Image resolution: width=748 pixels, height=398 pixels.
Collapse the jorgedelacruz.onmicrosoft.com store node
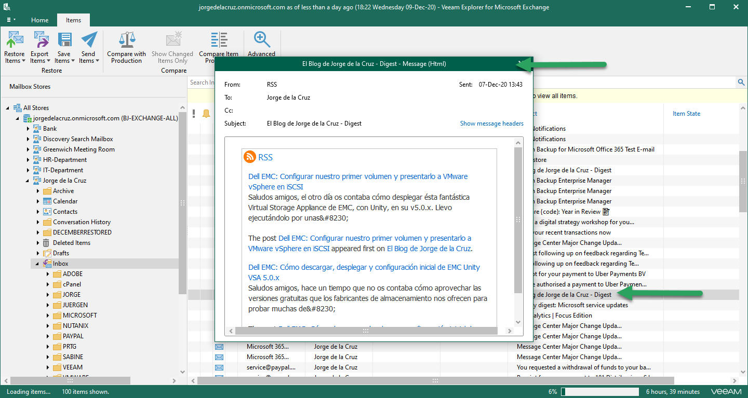coord(18,118)
